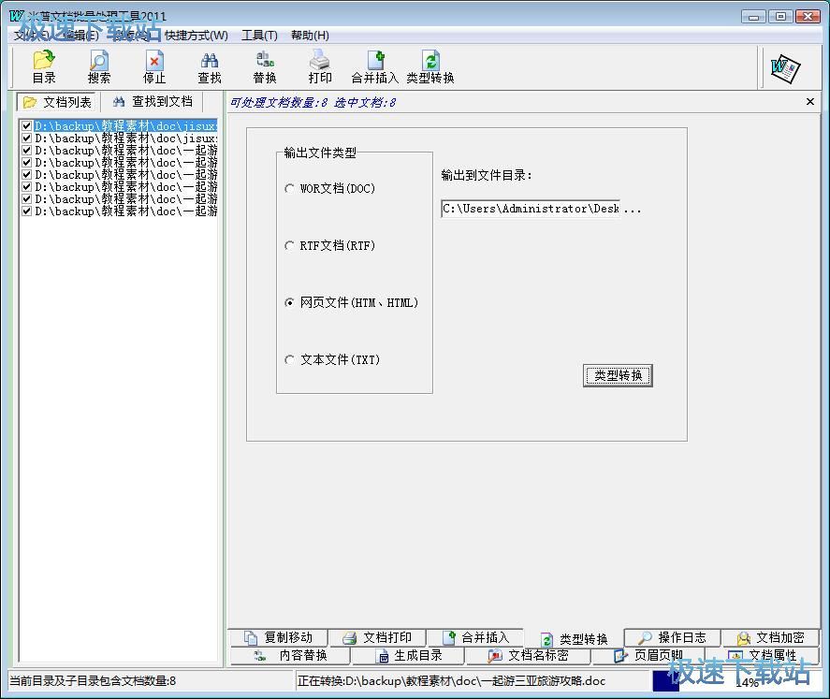Open the 操作日志 bottom tab
Screen dimensions: 830x699
click(672, 637)
